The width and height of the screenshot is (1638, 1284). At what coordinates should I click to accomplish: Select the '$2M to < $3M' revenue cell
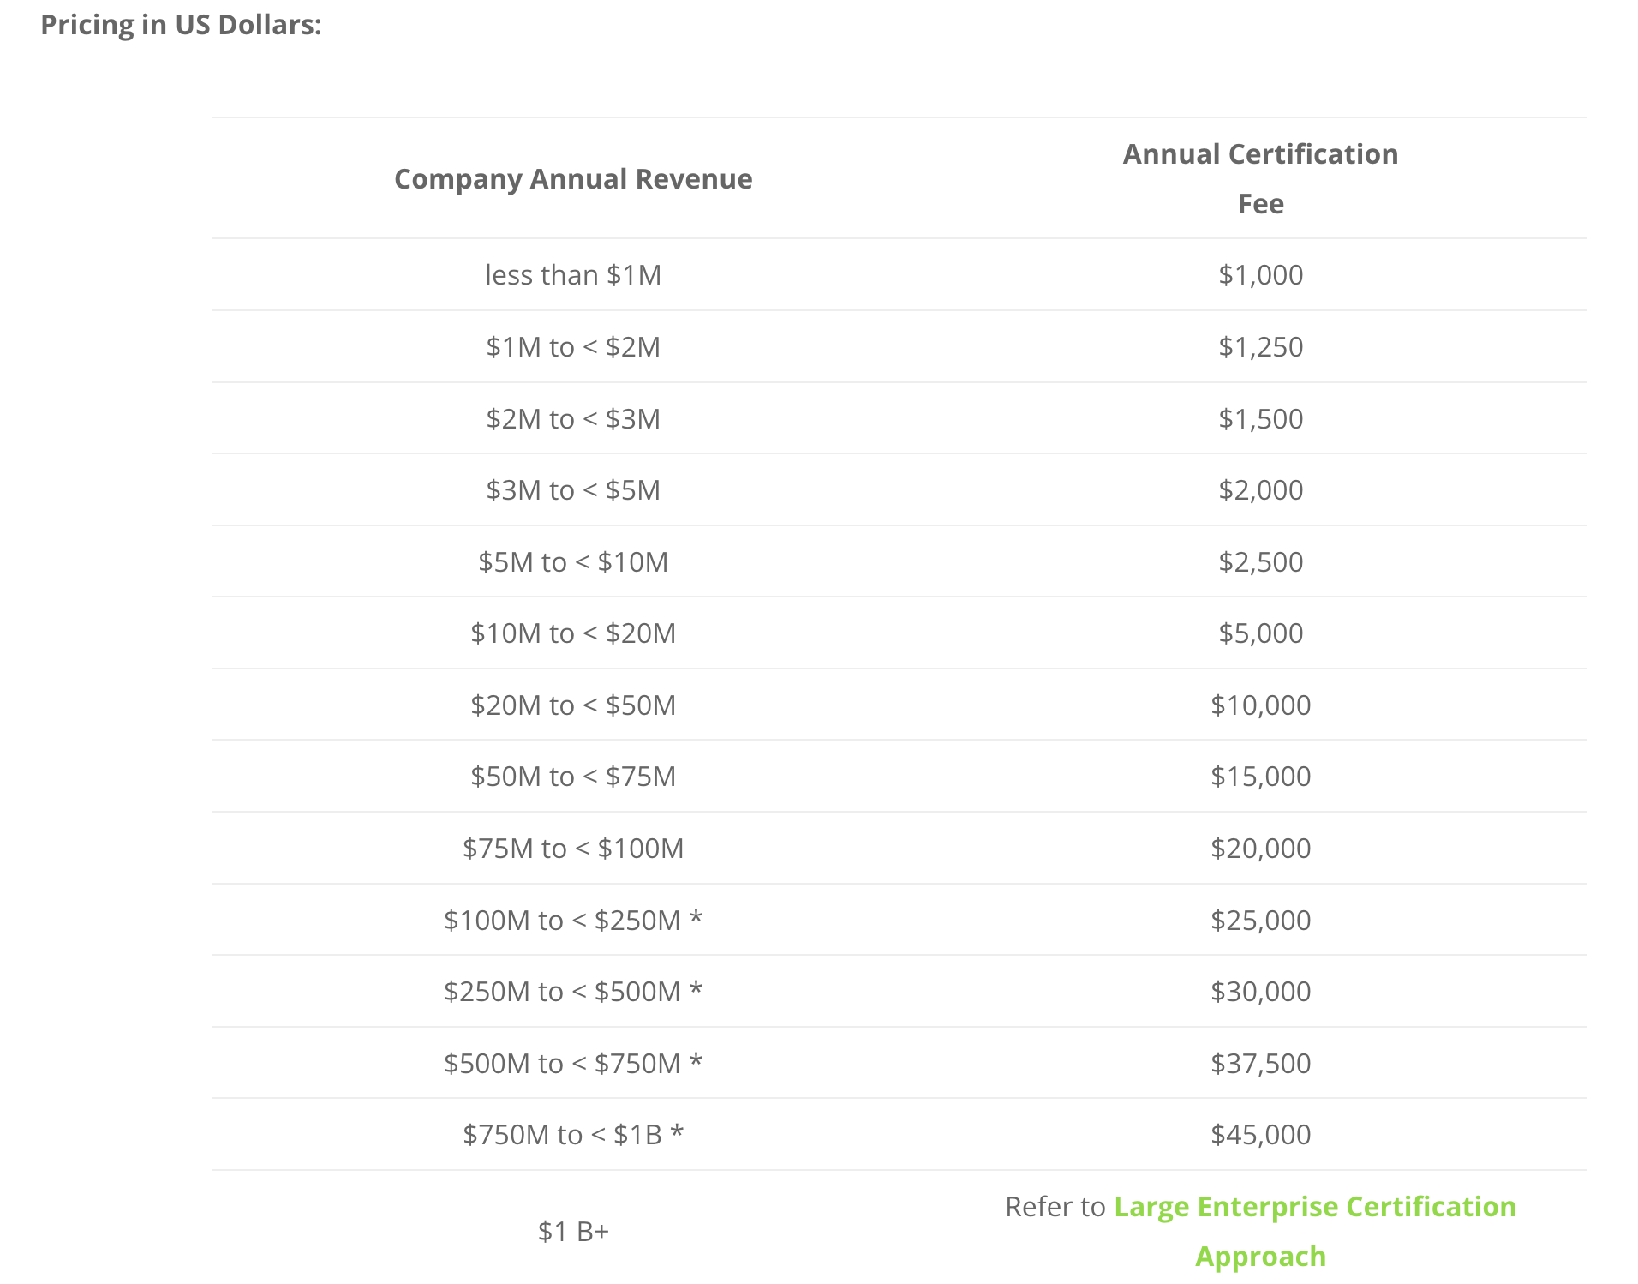tap(573, 418)
